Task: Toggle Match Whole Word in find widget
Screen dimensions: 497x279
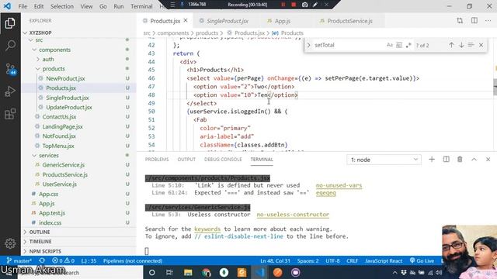Action: click(399, 45)
